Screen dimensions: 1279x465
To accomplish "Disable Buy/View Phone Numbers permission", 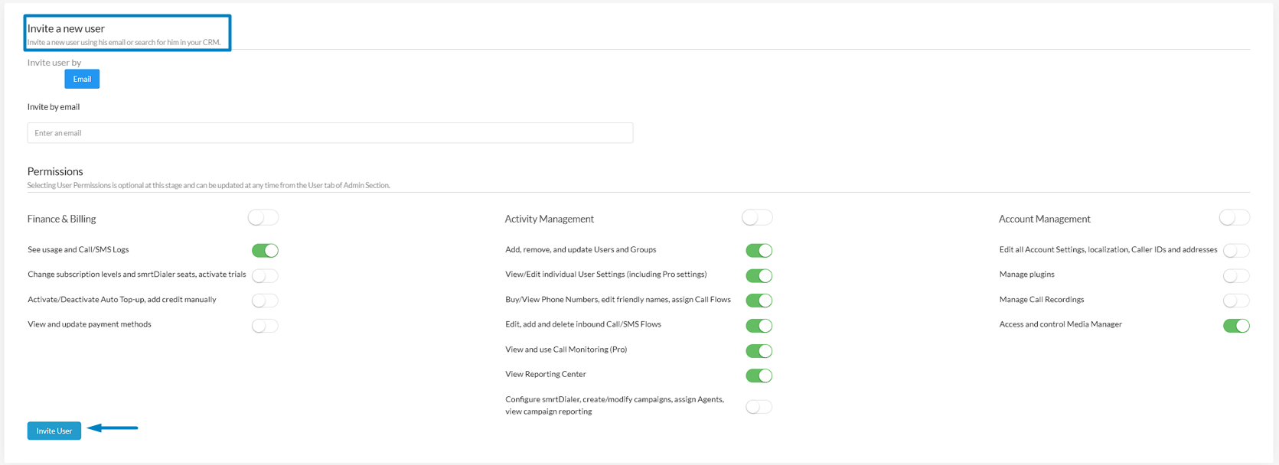I will click(x=759, y=301).
